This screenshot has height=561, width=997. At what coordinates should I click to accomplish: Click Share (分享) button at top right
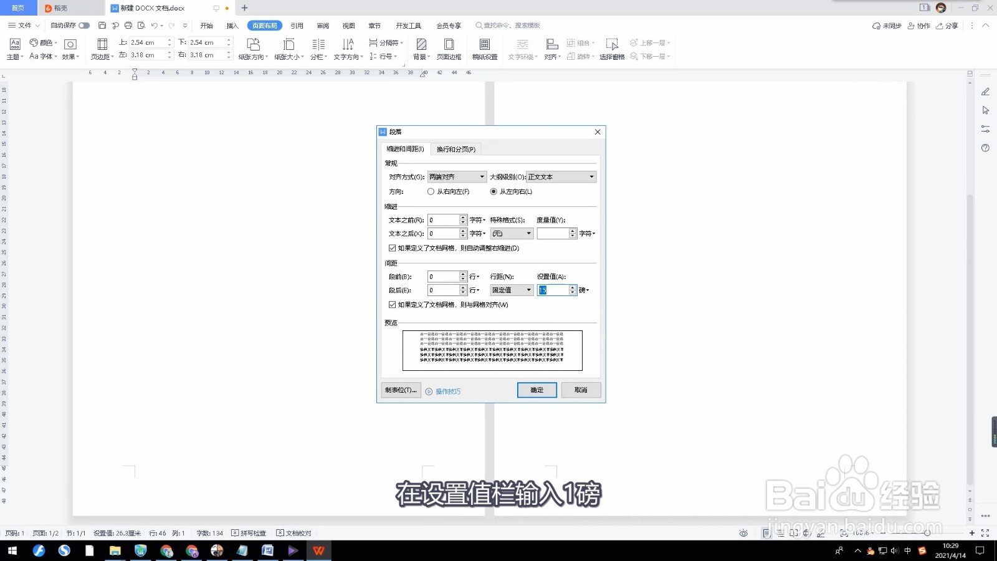click(x=947, y=26)
